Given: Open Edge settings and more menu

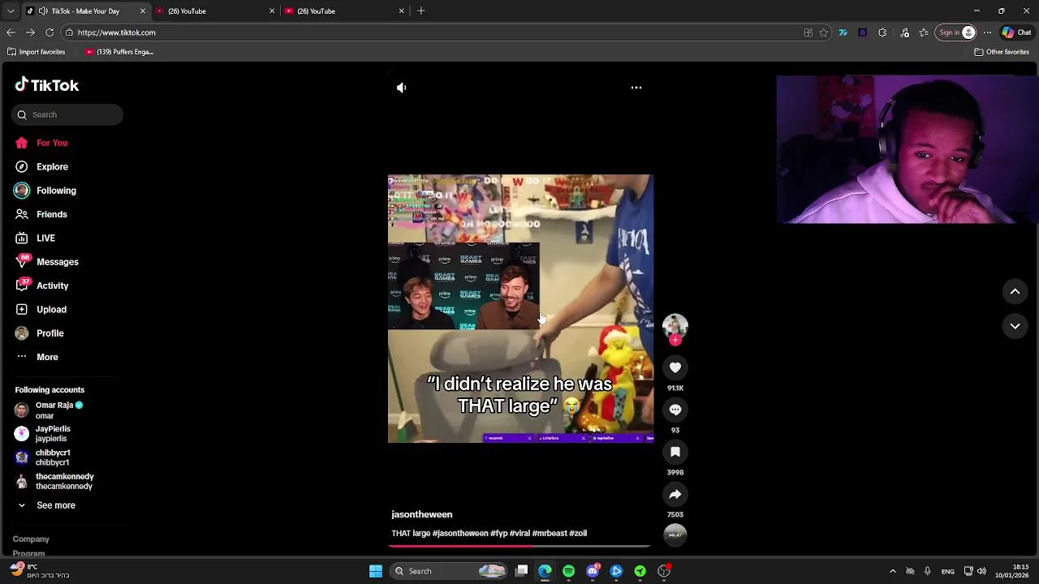Looking at the screenshot, I should (x=987, y=32).
